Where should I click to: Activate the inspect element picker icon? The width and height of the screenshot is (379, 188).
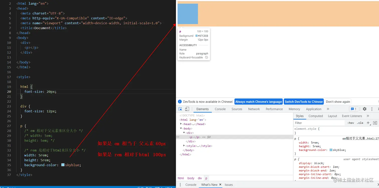click(x=180, y=109)
